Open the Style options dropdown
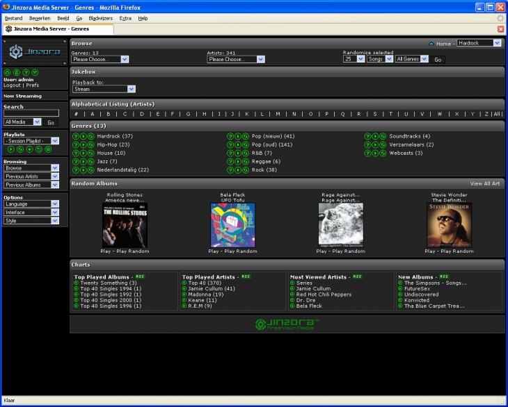The image size is (508, 407). pyautogui.click(x=31, y=221)
